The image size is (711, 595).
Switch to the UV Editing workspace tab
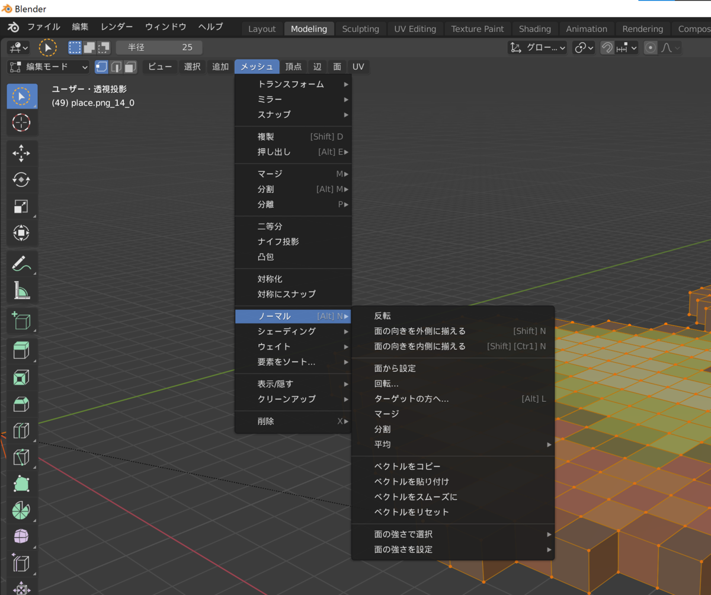point(415,28)
